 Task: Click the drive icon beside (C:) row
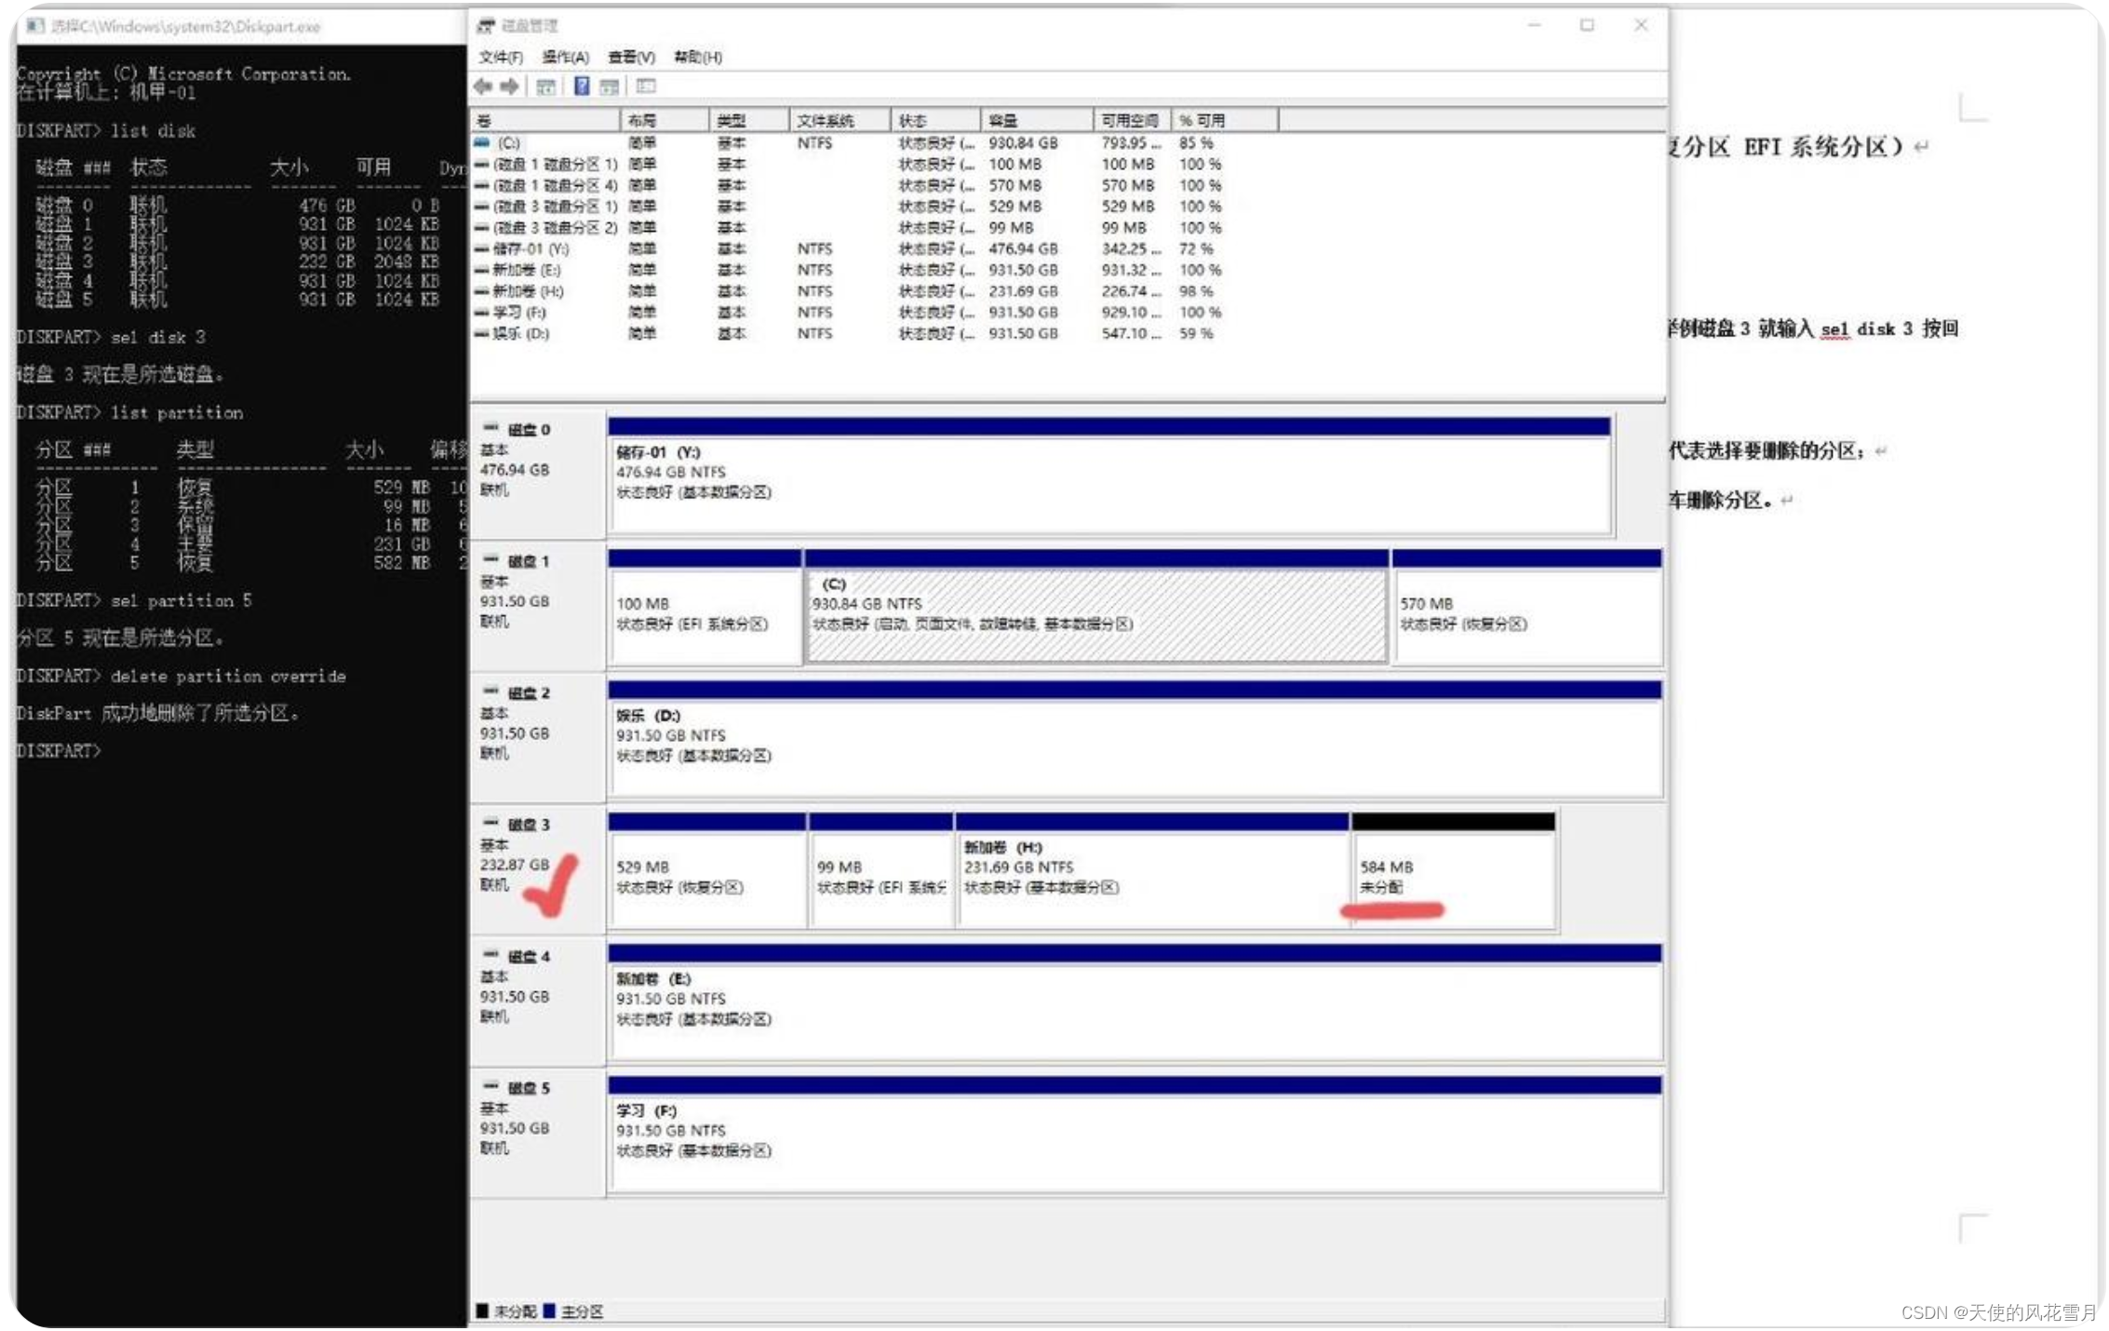tap(481, 142)
